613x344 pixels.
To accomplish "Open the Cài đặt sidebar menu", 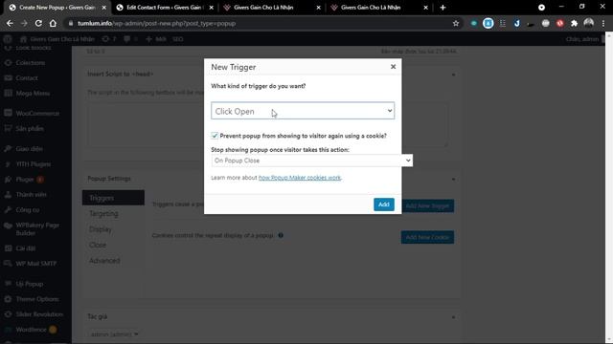I will tap(26, 248).
